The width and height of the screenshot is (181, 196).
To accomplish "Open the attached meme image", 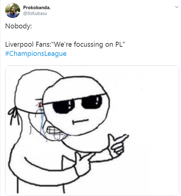I will tap(92, 131).
